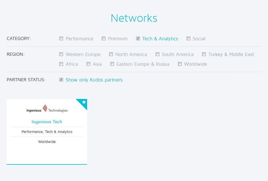Click the Show only Kudos partners label
This screenshot has width=268, height=181.
(x=94, y=80)
